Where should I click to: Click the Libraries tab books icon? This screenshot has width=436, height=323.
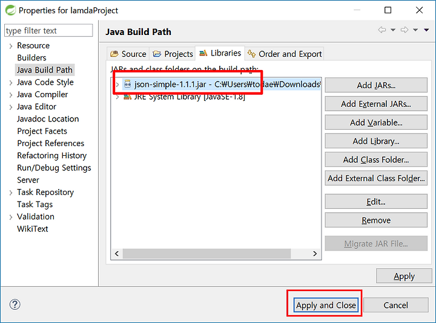(203, 53)
